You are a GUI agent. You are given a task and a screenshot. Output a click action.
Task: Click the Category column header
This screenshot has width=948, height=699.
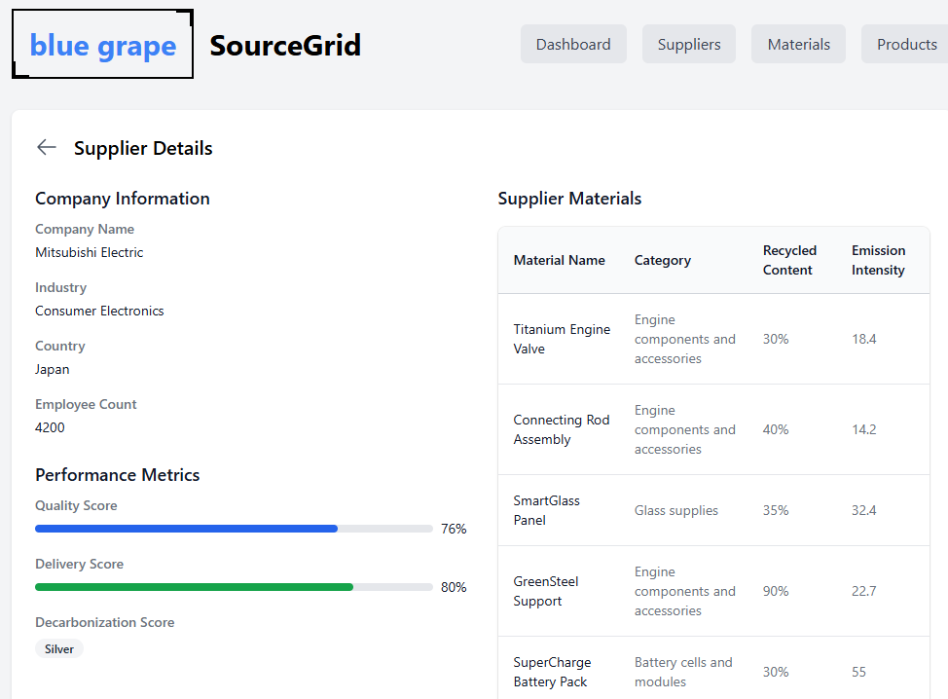pyautogui.click(x=662, y=261)
